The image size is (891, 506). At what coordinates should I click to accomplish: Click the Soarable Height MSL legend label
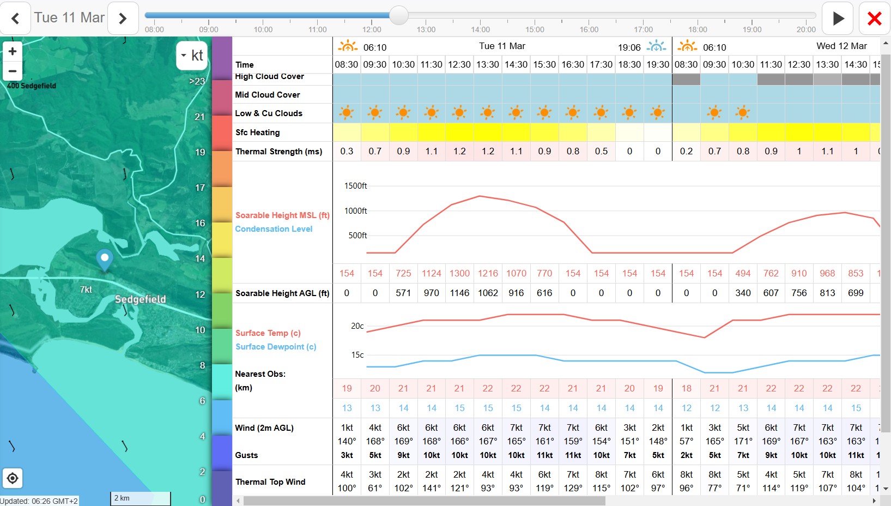tap(282, 215)
